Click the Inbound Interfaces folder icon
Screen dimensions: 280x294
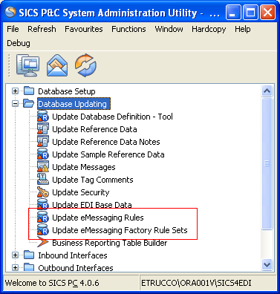[29, 255]
